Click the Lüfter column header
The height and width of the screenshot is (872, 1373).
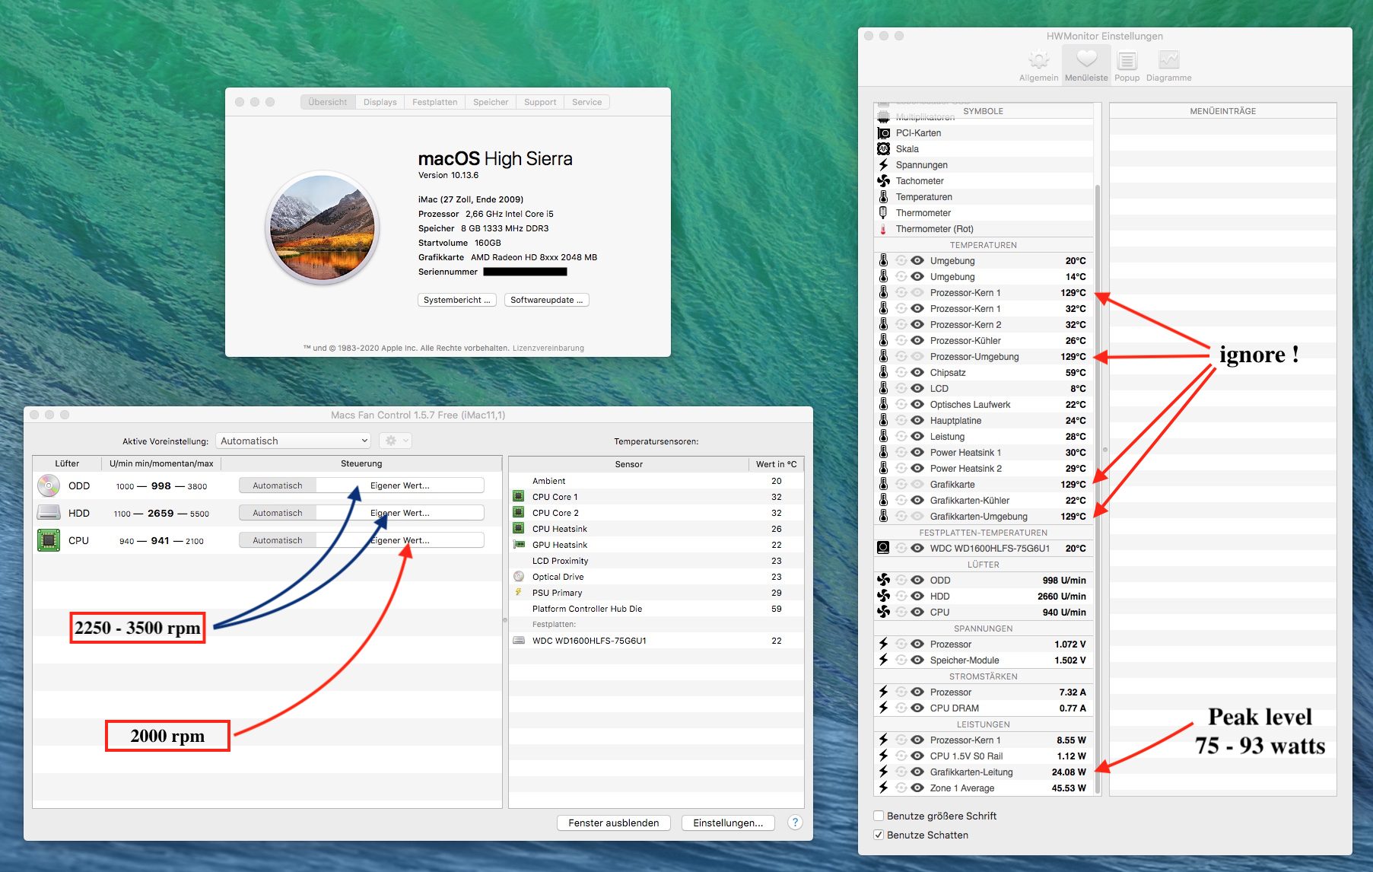coord(67,463)
